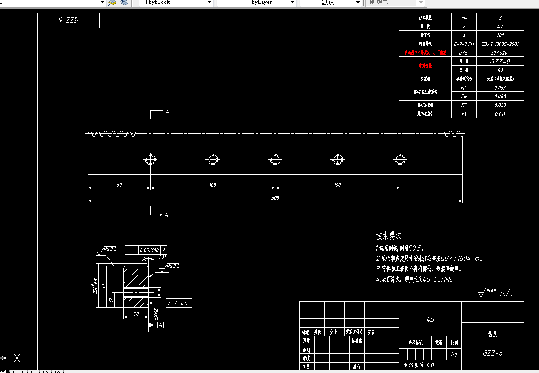Click the GB/T 10095-2001 table cell
Image resolution: width=539 pixels, height=373 pixels.
pos(500,44)
